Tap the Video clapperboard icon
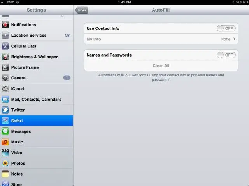This screenshot has height=186, width=249. pos(5,153)
